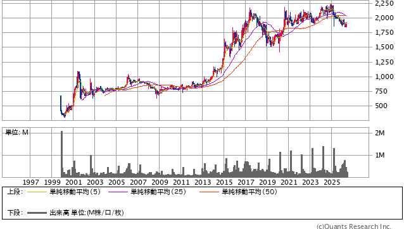
Task: Click the tallest volume bar near 2000
Action: 62,154
